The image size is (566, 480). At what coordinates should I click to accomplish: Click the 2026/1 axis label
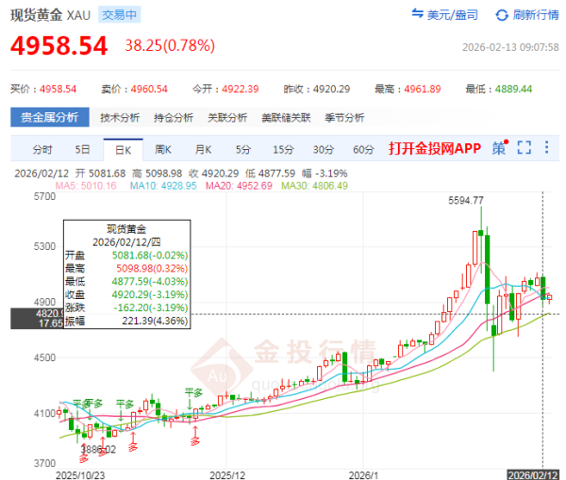[x=363, y=475]
